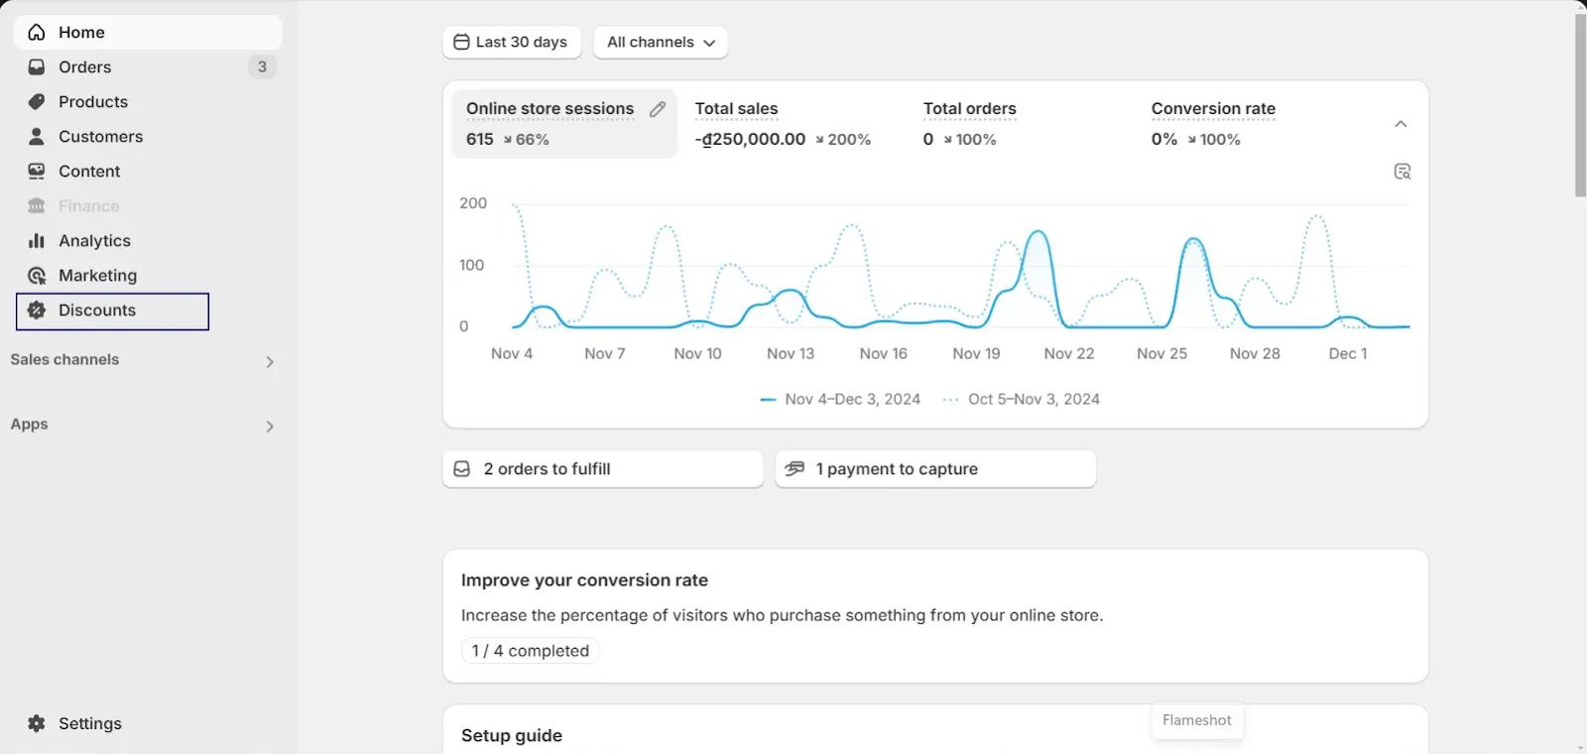Click the Content image icon

(37, 172)
